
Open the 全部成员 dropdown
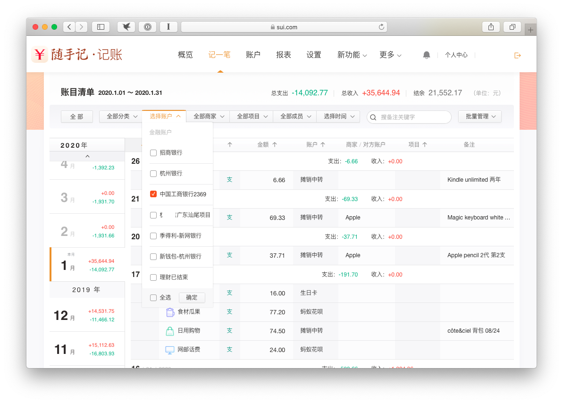click(x=295, y=117)
